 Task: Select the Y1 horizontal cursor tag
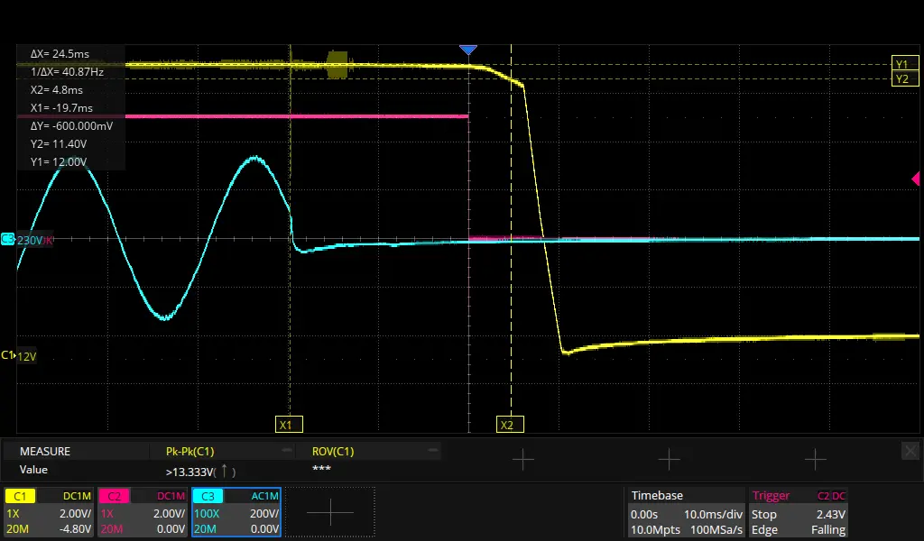(x=901, y=64)
